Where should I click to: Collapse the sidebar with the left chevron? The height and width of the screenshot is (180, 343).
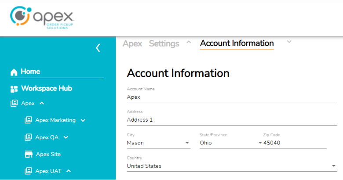tap(98, 48)
